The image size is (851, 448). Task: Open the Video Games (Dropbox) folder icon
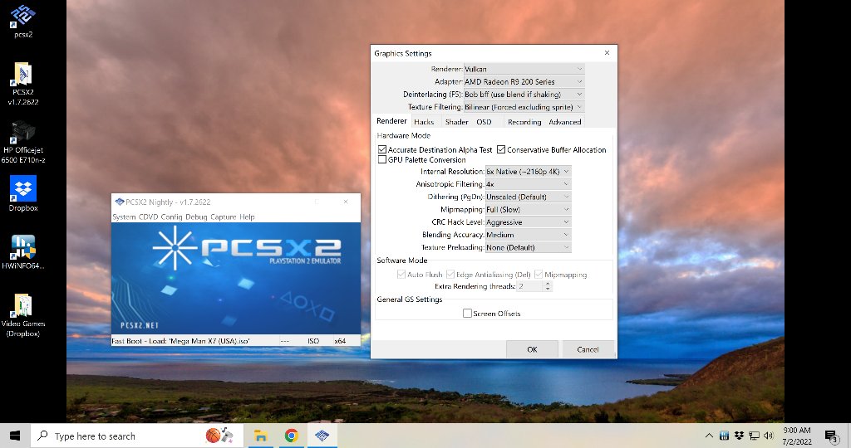coord(22,315)
